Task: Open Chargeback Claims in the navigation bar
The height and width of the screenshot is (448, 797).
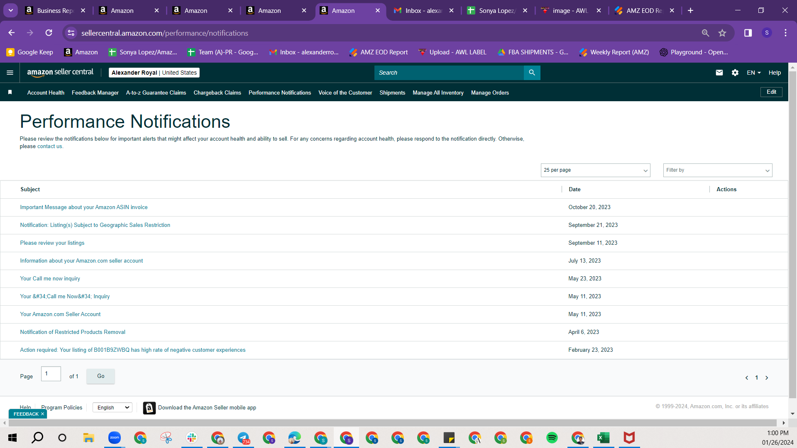Action: (217, 93)
